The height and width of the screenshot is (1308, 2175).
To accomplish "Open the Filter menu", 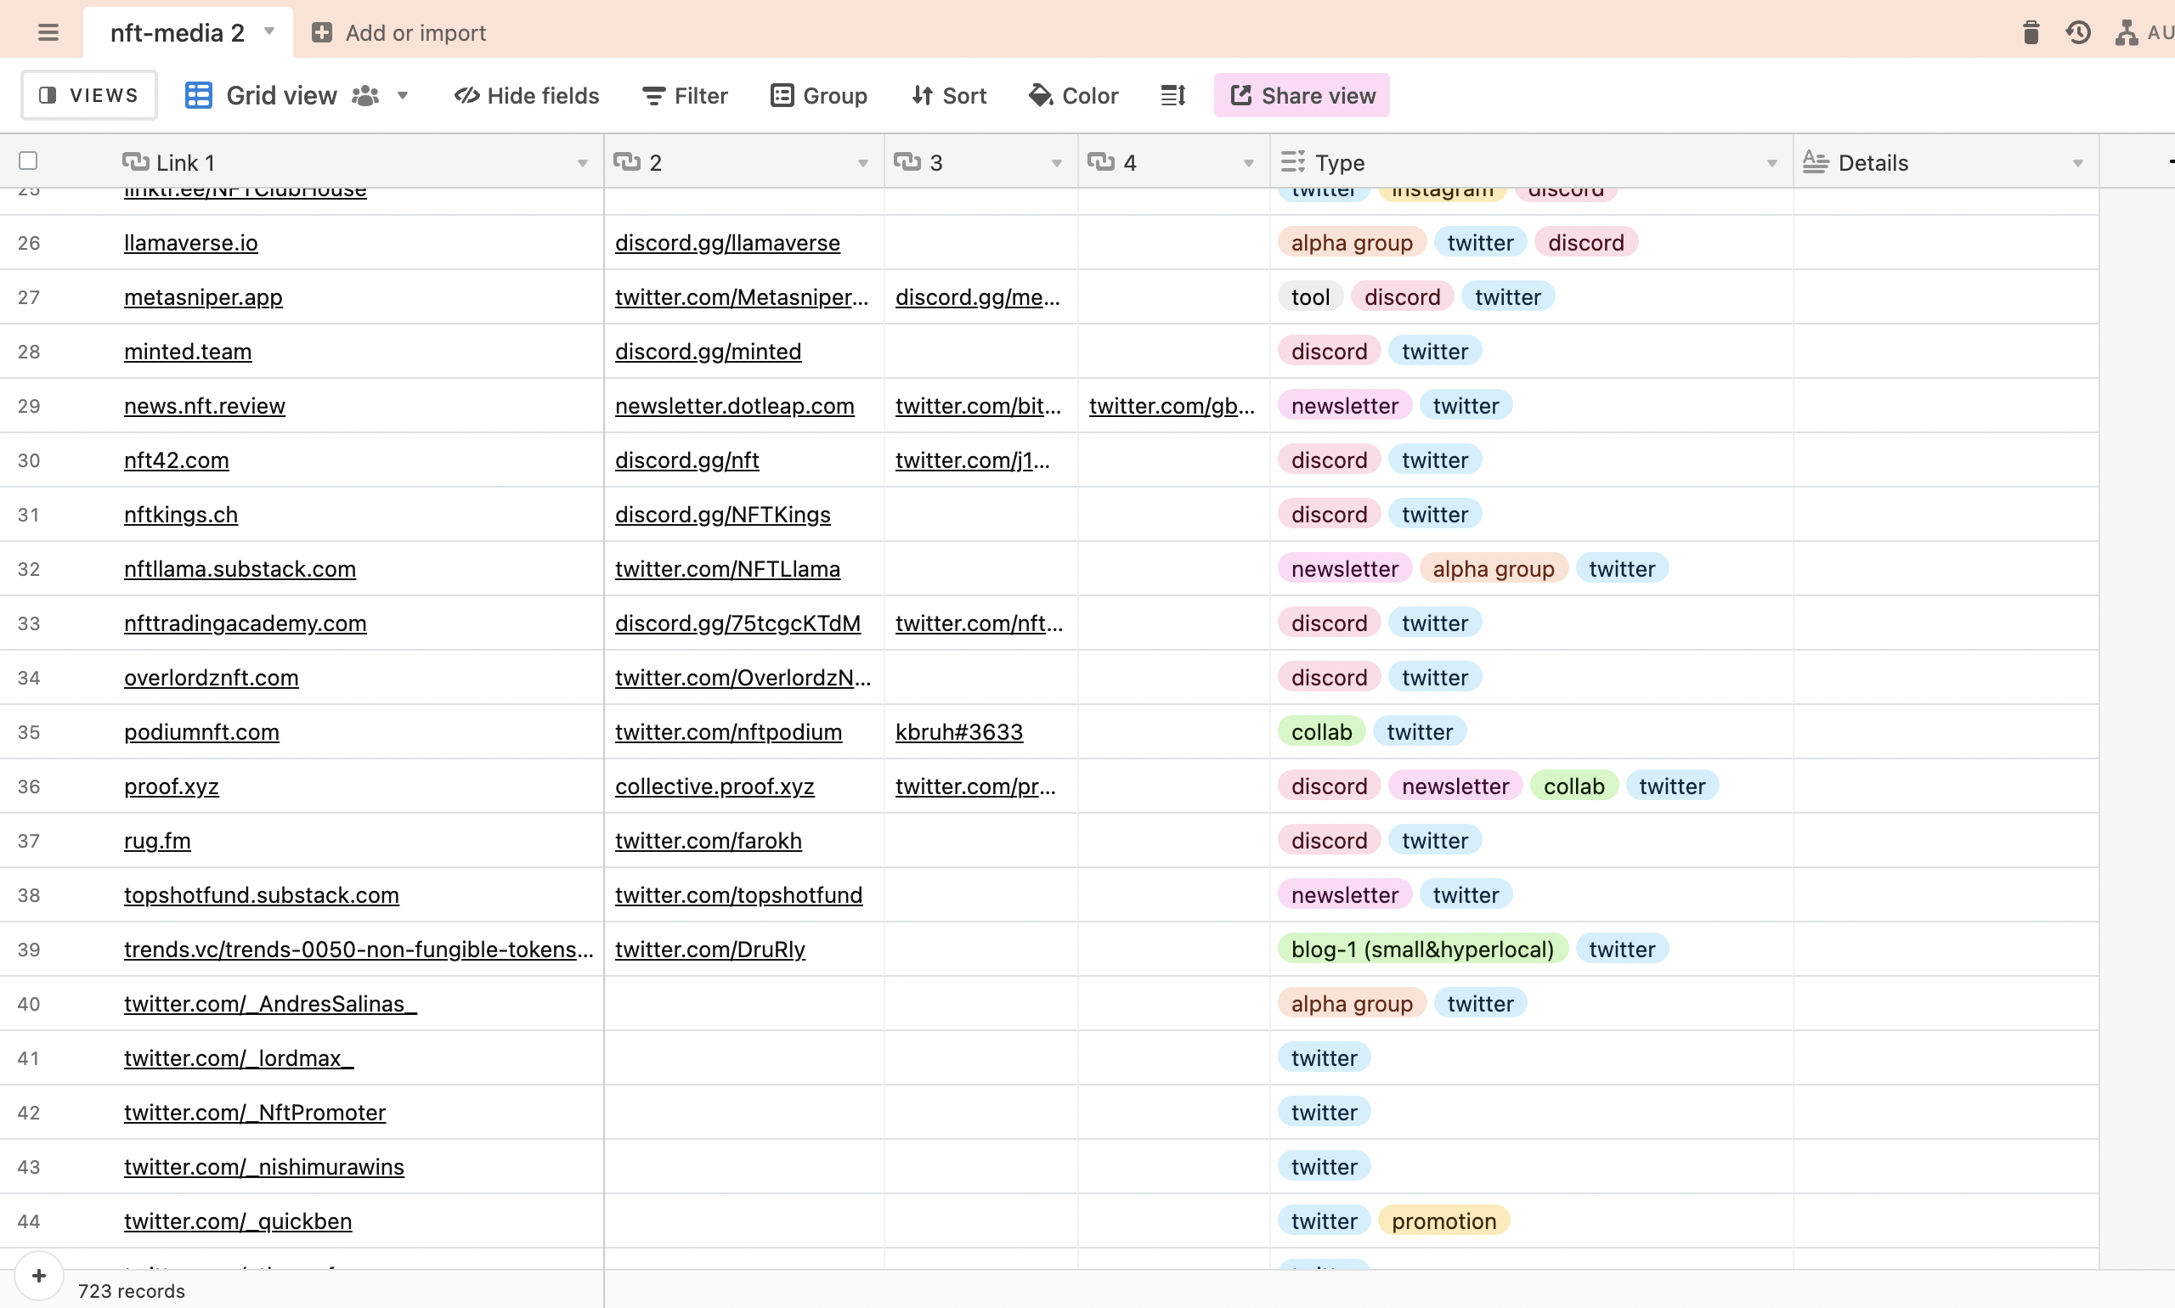I will (685, 95).
